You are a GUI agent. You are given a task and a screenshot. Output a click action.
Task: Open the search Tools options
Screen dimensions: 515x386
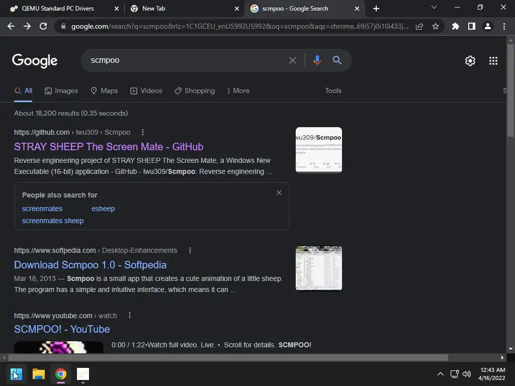(333, 91)
